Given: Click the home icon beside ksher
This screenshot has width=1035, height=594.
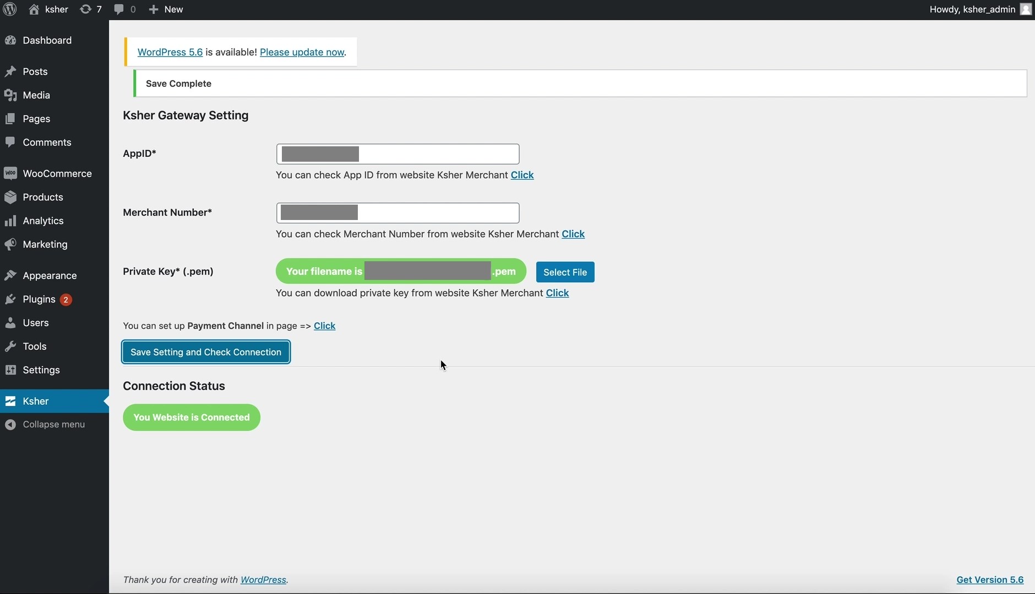Looking at the screenshot, I should (34, 9).
